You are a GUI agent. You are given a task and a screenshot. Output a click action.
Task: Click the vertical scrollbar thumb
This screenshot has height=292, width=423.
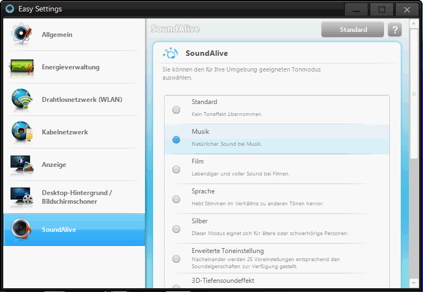[x=414, y=94]
